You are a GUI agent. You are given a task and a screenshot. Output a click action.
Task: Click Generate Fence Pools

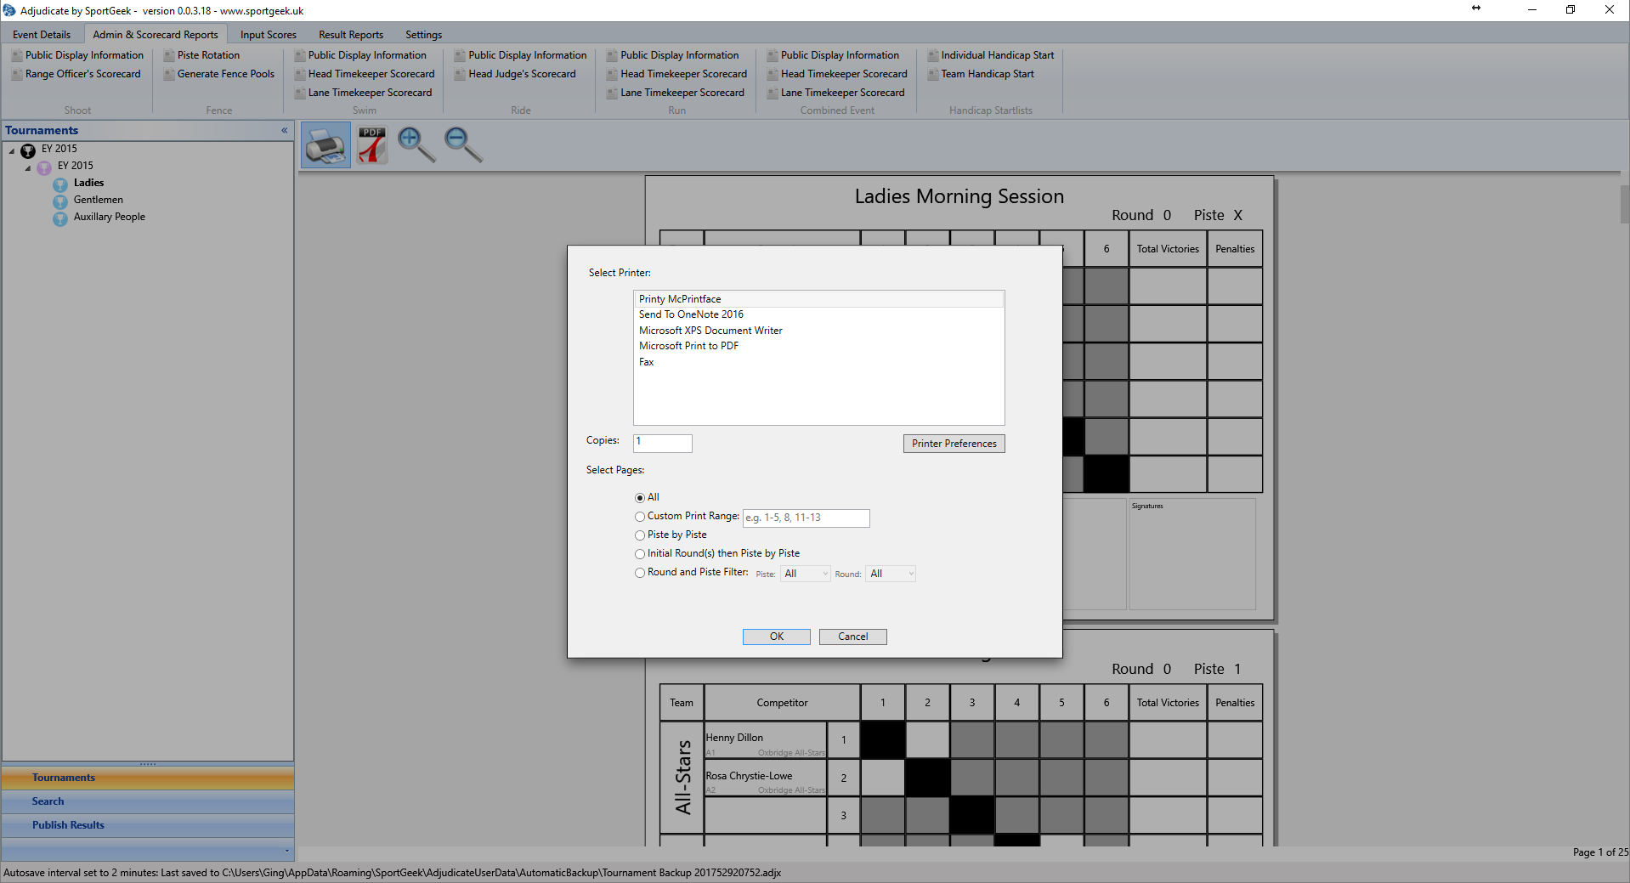tap(219, 74)
